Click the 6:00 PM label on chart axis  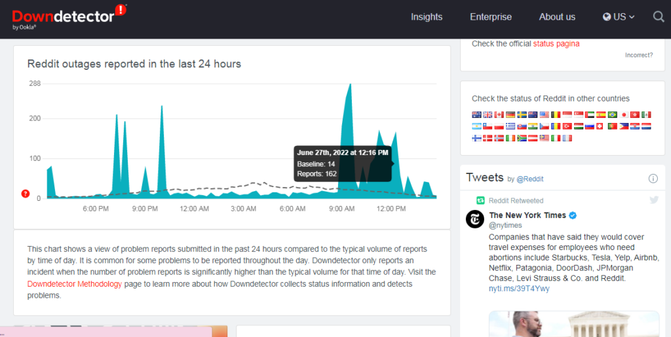[96, 209]
